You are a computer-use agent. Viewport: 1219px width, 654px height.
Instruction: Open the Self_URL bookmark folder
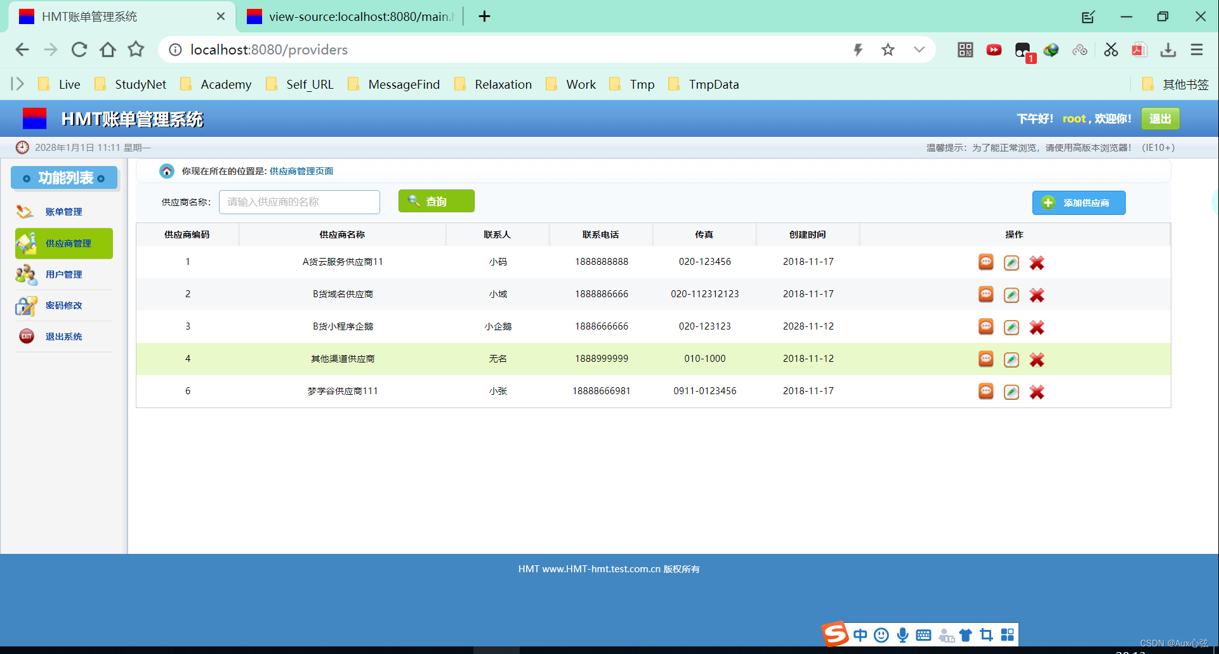(x=300, y=84)
